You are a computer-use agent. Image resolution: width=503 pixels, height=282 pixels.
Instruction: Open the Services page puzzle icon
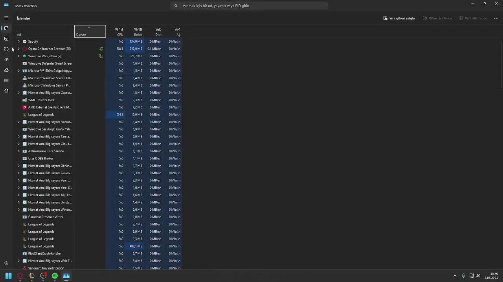pyautogui.click(x=6, y=91)
